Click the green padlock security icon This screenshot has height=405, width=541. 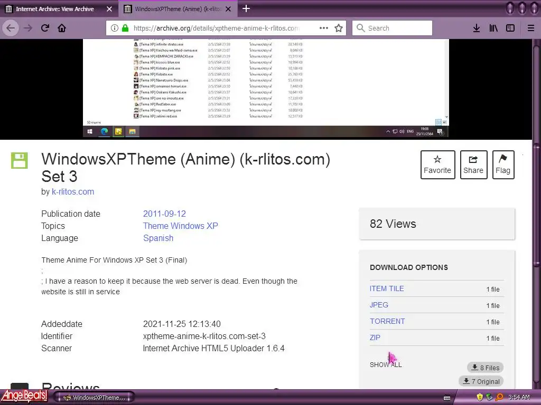point(125,28)
